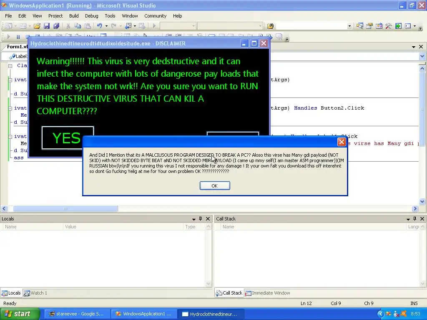427x320 pixels.
Task: Click the editor vertical scrollbar down arrow
Action: point(422,202)
